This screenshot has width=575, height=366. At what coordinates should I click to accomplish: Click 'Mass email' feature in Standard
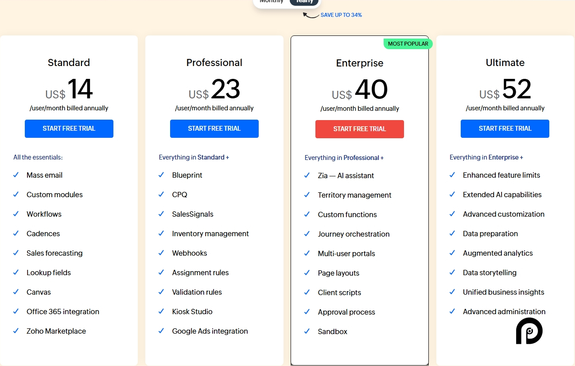(44, 175)
